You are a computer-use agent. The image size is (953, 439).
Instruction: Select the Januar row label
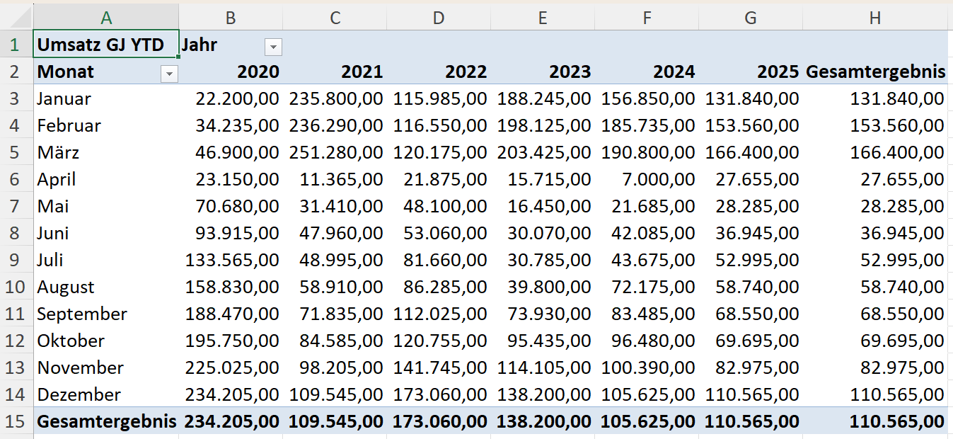tap(64, 99)
